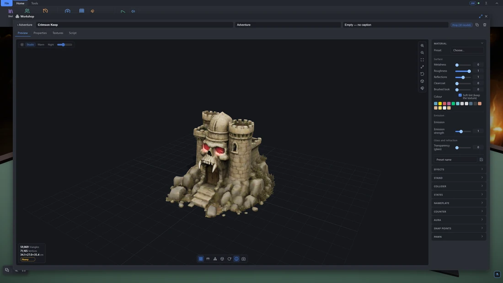Expand the AURA section
The width and height of the screenshot is (503, 283).
458,220
